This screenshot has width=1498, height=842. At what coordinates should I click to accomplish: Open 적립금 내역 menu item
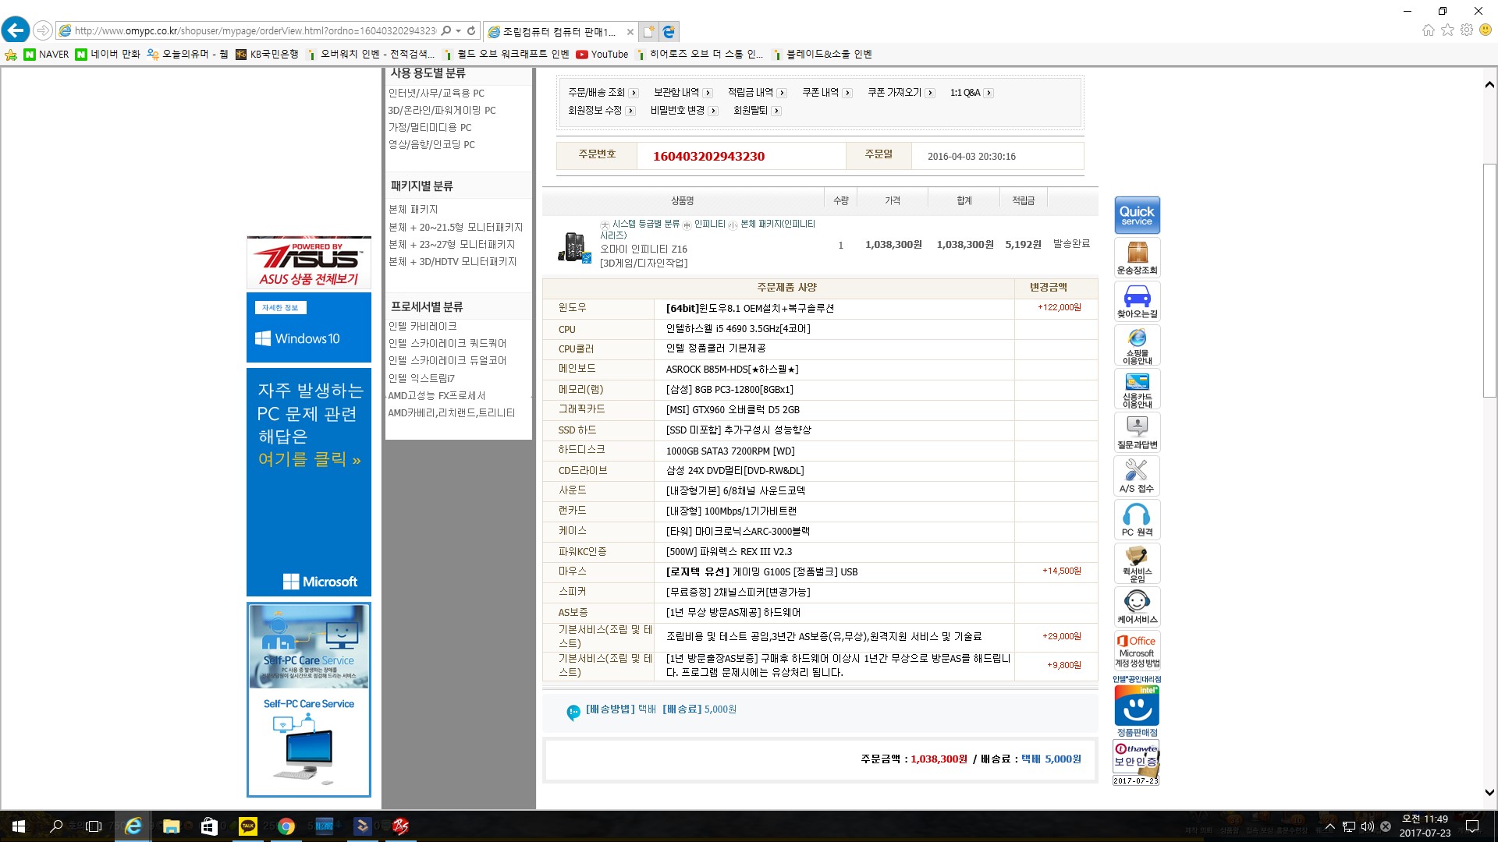click(757, 93)
